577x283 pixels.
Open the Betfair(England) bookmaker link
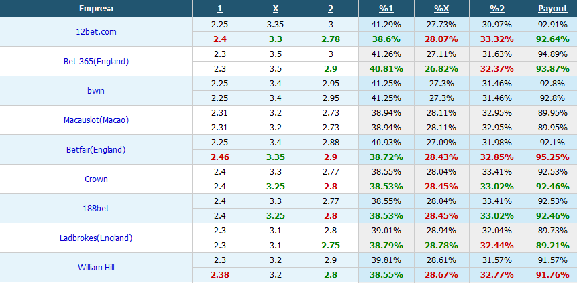pyautogui.click(x=96, y=150)
